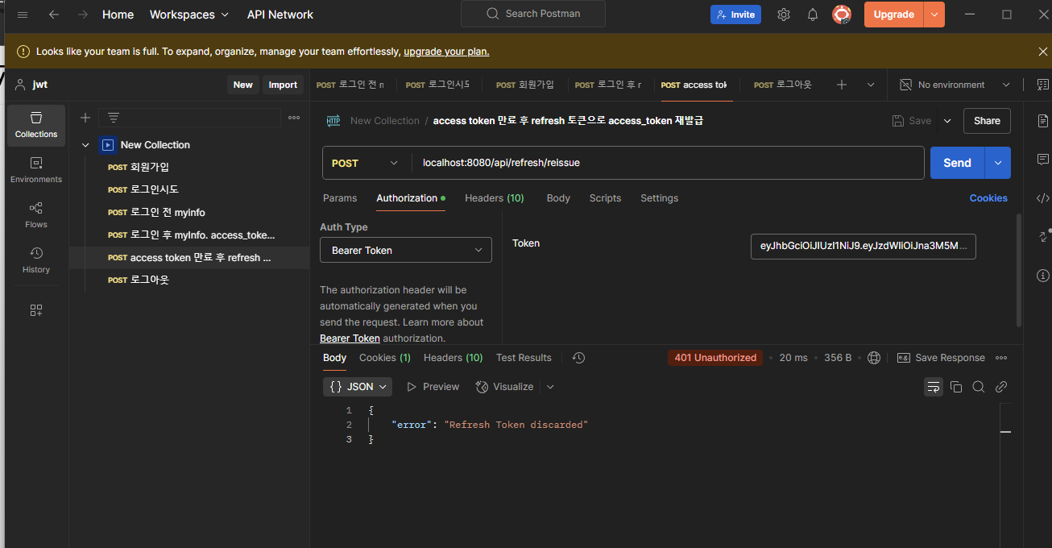
Task: Toggle response line wrap icon
Action: coord(934,387)
